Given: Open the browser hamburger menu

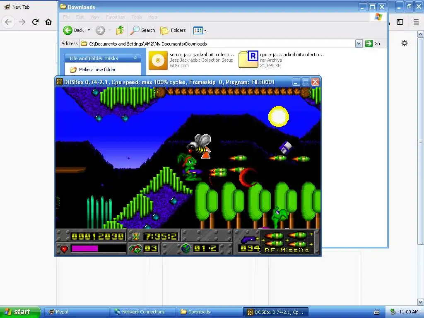Looking at the screenshot, I should click(x=416, y=22).
